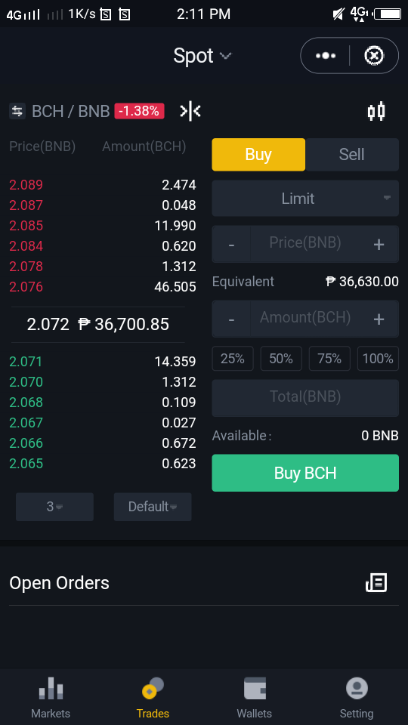Close the mini program with the X icon
The image size is (408, 725).
[374, 55]
